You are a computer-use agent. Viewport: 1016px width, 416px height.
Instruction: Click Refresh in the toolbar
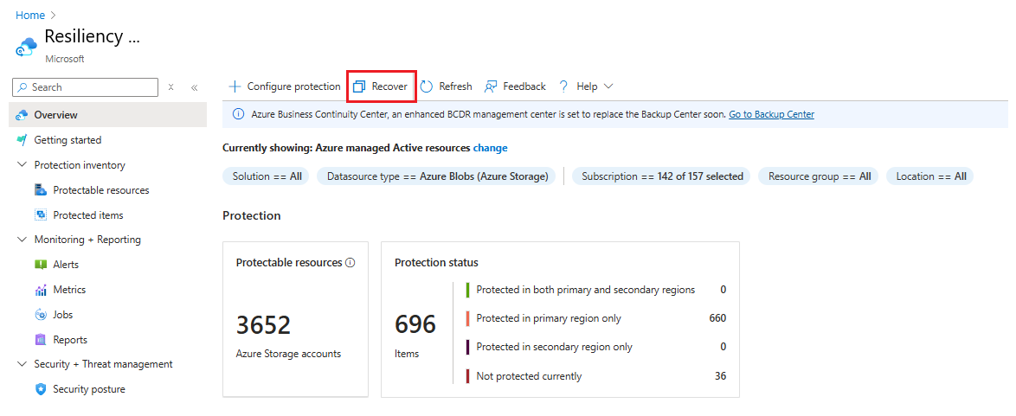(x=446, y=86)
